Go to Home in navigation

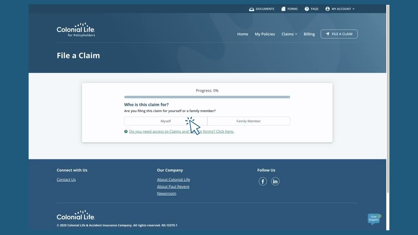tap(243, 34)
